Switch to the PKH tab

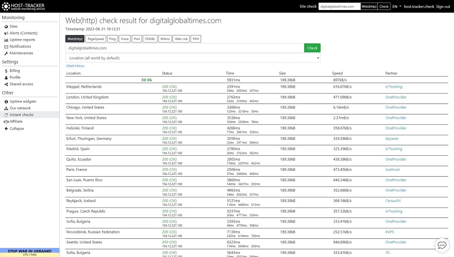pyautogui.click(x=196, y=39)
